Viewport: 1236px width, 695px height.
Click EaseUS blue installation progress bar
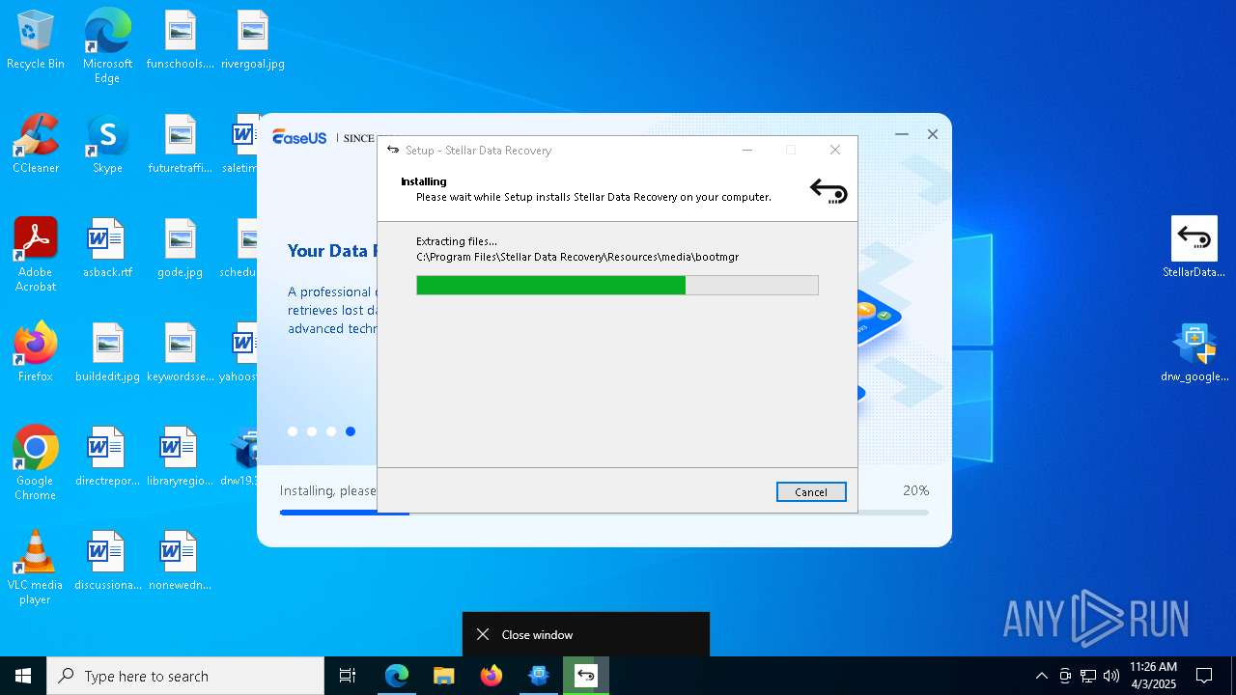(604, 513)
